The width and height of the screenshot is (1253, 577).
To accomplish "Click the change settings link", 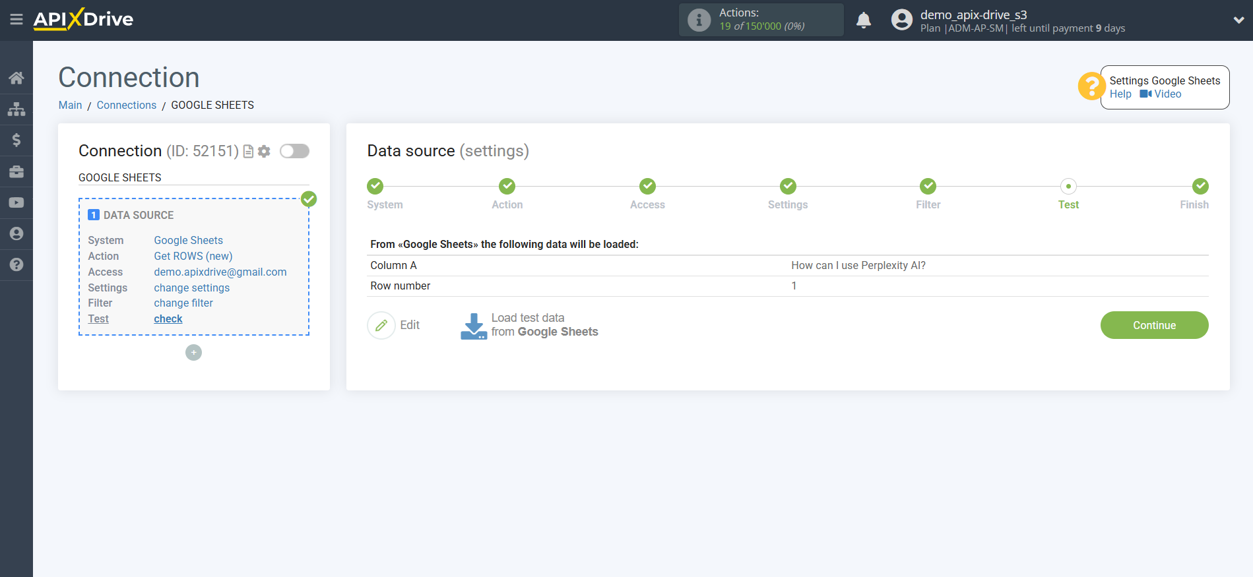I will pos(192,288).
